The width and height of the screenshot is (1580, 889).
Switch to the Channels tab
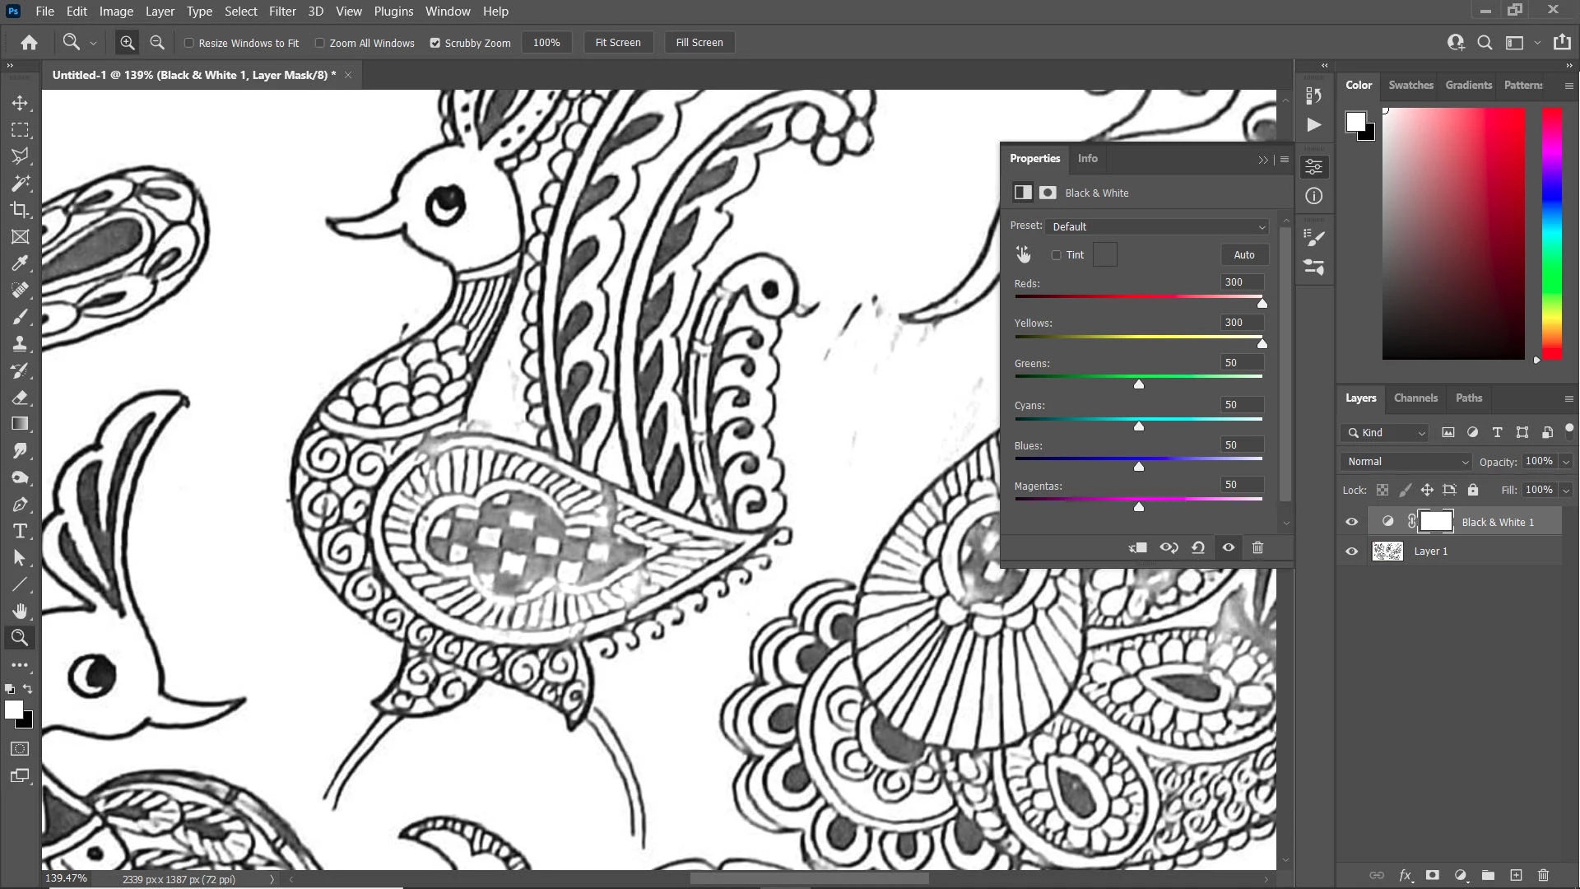point(1415,398)
